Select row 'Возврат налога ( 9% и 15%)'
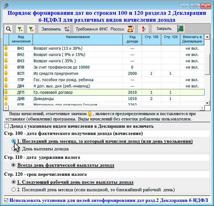 [104, 55]
